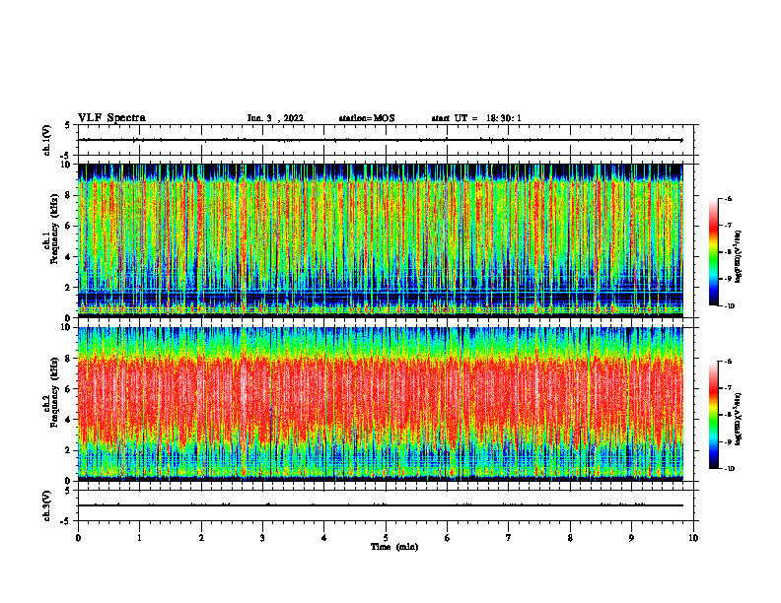The width and height of the screenshot is (781, 603).
Task: Click the "-10" label on the ch.2 color scale
Action: [730, 468]
